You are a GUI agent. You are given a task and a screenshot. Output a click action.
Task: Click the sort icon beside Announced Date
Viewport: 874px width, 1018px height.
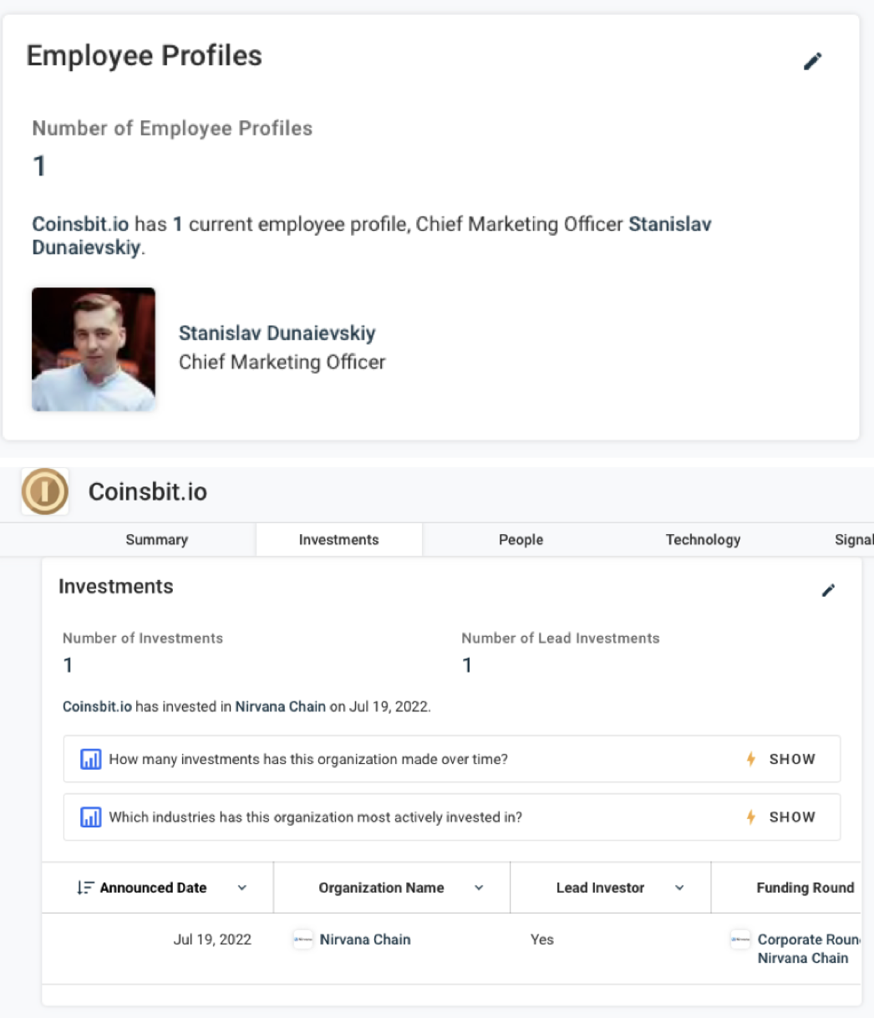84,888
